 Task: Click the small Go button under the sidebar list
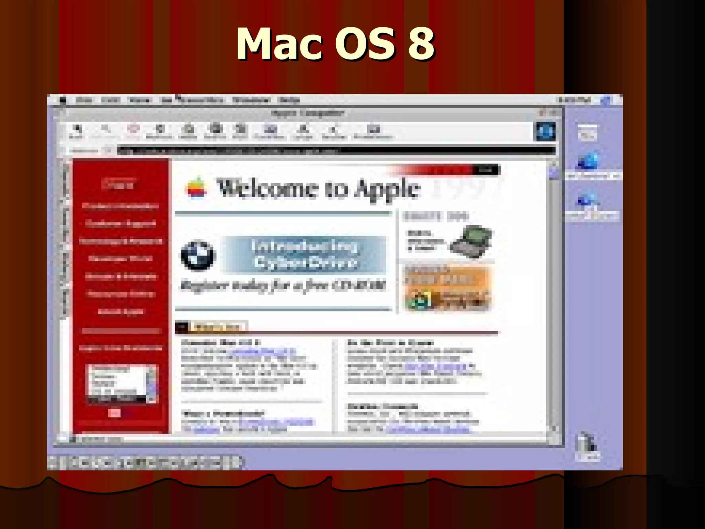point(114,413)
